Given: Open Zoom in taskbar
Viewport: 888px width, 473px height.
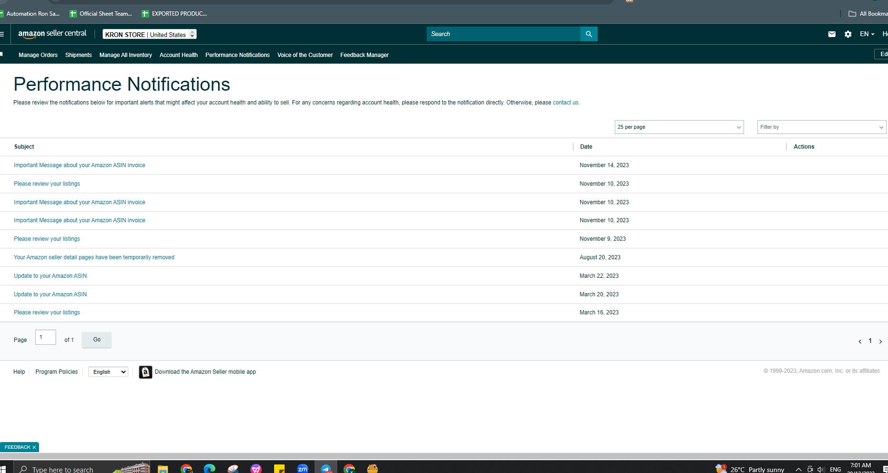Looking at the screenshot, I should tap(303, 469).
